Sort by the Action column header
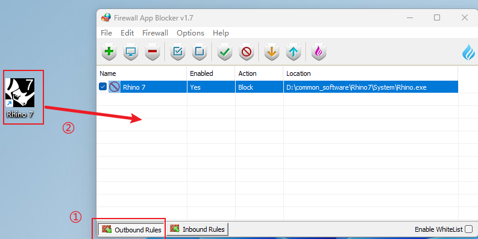 259,73
